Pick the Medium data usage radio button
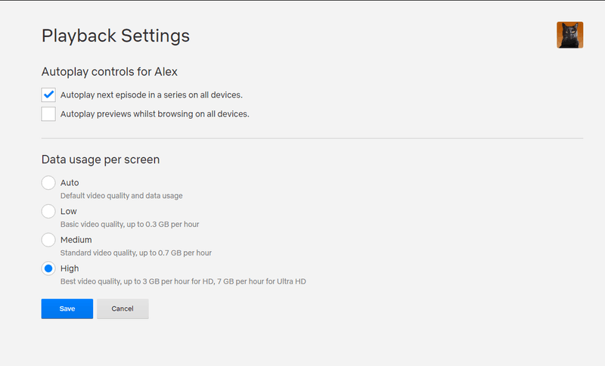 (48, 240)
